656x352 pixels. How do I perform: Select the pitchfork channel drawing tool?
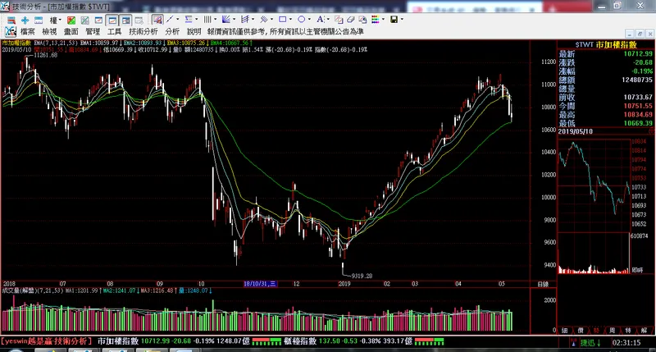point(245,19)
